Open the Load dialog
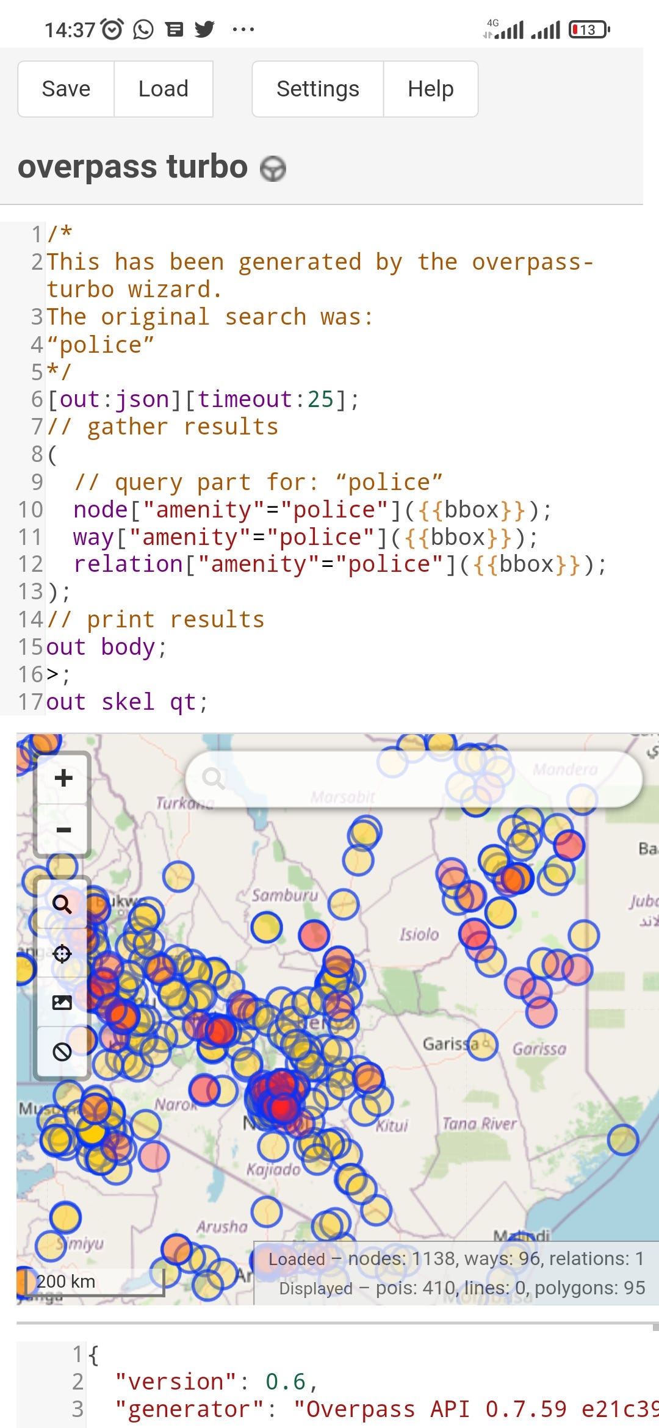659x1428 pixels. pyautogui.click(x=164, y=89)
